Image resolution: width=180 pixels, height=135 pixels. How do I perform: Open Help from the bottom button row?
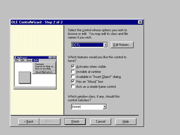[x=126, y=121]
